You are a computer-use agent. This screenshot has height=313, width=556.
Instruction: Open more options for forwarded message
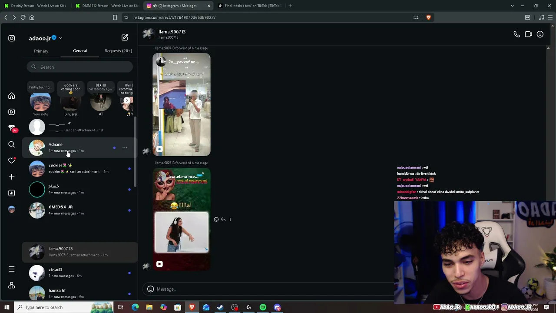230,220
